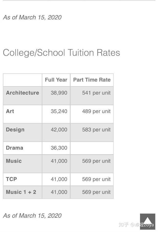Click the College/School Tuition Rates heading
158x232 pixels.
tap(61, 53)
